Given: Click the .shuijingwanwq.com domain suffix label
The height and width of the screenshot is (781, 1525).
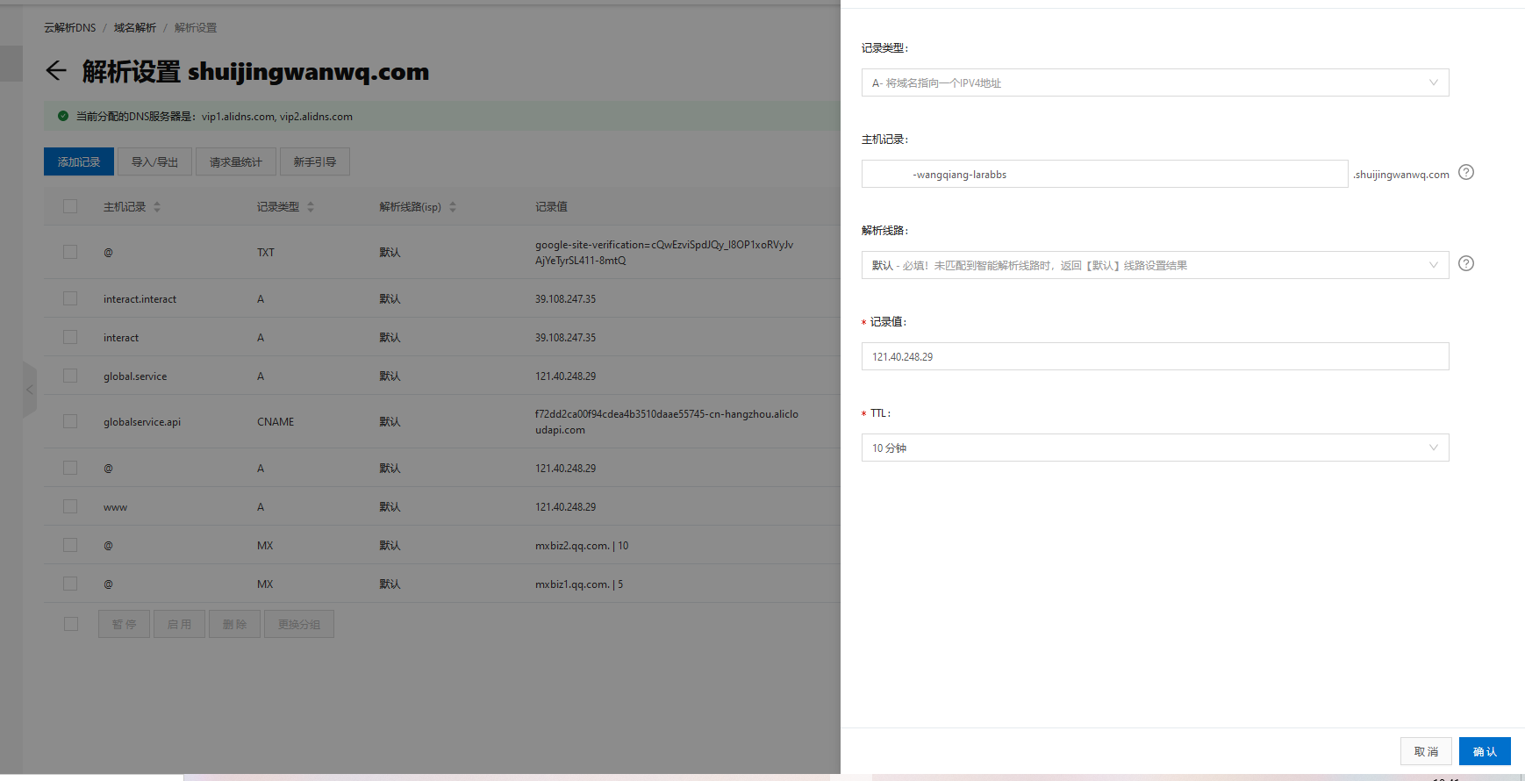Looking at the screenshot, I should click(x=1401, y=175).
